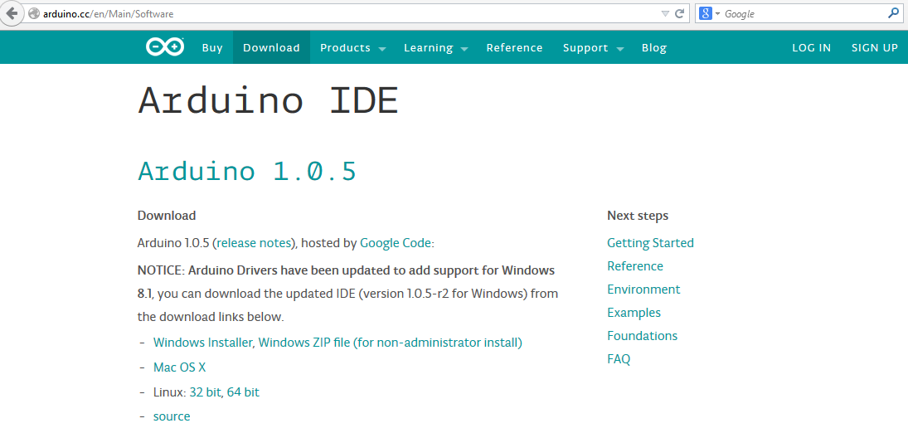Download the Windows Installer
Image resolution: width=908 pixels, height=433 pixels.
202,343
